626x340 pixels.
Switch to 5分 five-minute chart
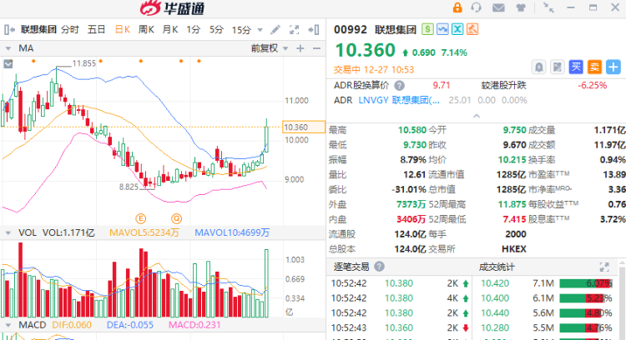[x=216, y=29]
